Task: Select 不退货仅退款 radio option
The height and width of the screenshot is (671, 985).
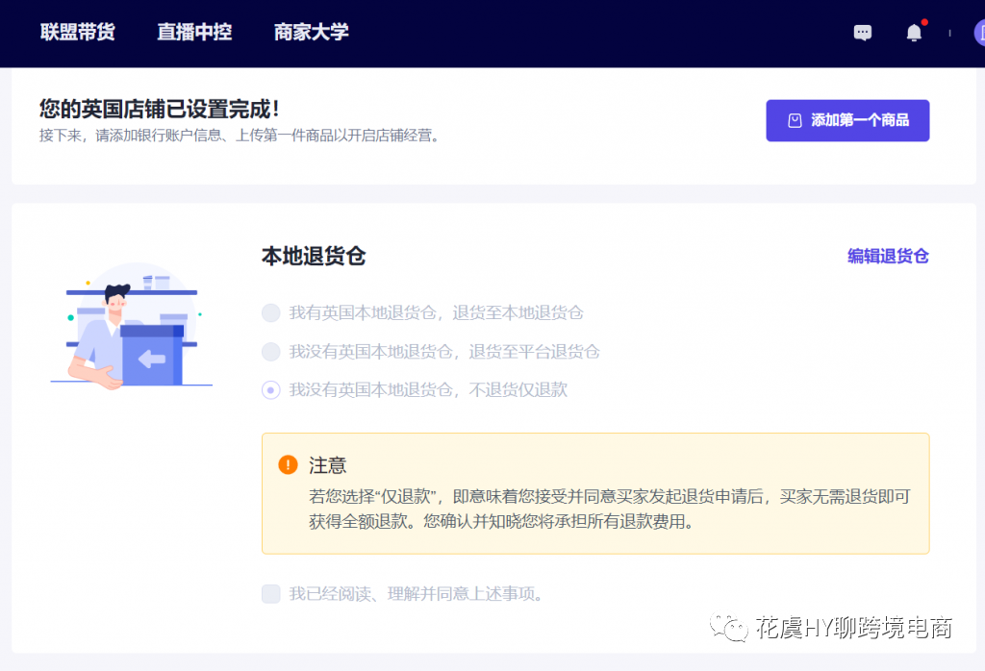Action: pyautogui.click(x=271, y=390)
